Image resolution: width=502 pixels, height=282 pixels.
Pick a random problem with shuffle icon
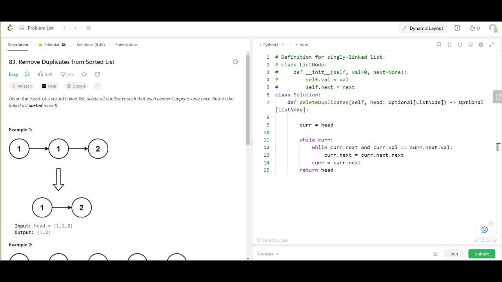[88, 28]
